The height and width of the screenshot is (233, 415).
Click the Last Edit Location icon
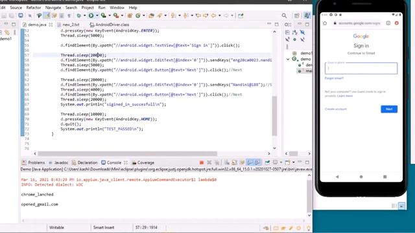[198, 16]
